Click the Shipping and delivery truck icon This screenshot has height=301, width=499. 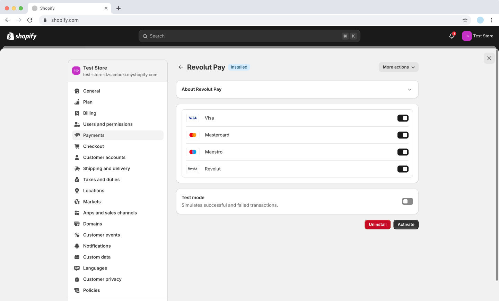(x=77, y=168)
